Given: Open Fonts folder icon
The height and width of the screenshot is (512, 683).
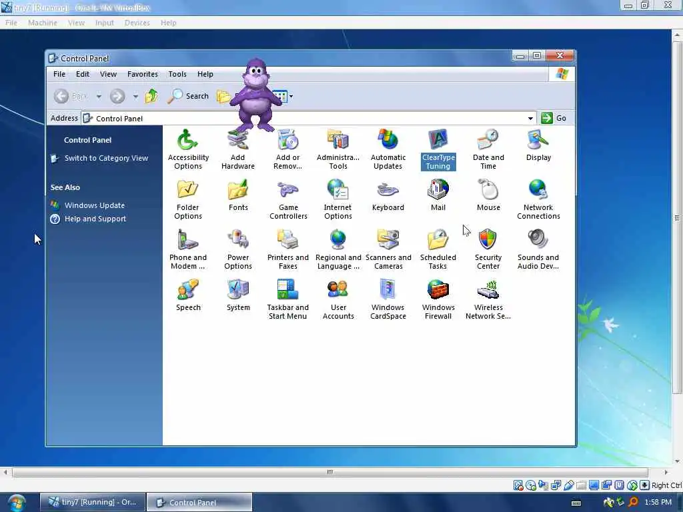Looking at the screenshot, I should 238,195.
